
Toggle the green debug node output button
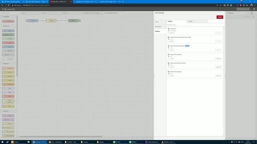click(x=80, y=20)
